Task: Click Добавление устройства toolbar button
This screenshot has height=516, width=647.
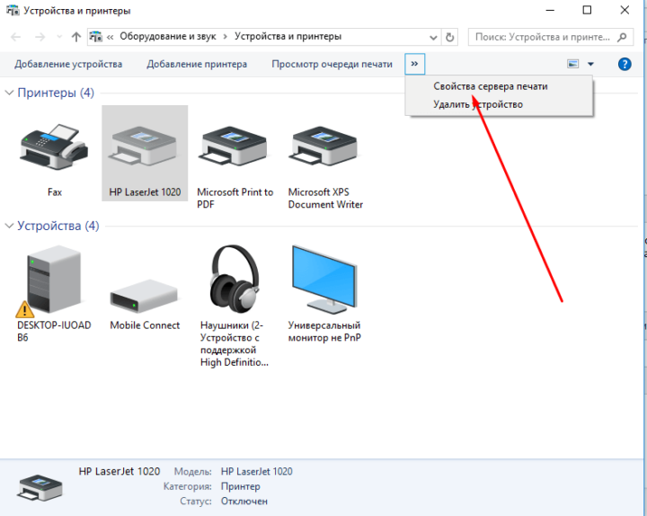Action: 68,65
